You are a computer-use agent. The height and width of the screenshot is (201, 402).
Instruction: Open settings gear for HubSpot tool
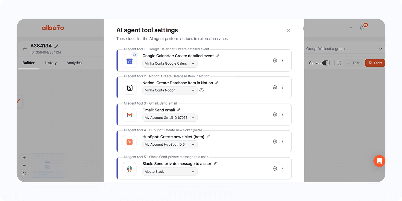275,142
